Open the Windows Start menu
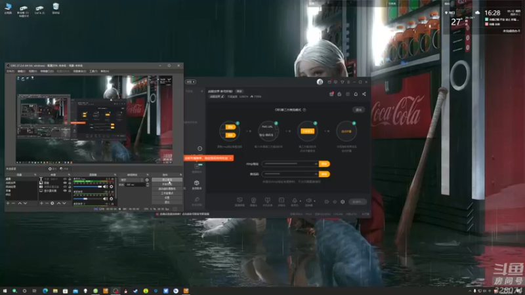 [x=5, y=291]
